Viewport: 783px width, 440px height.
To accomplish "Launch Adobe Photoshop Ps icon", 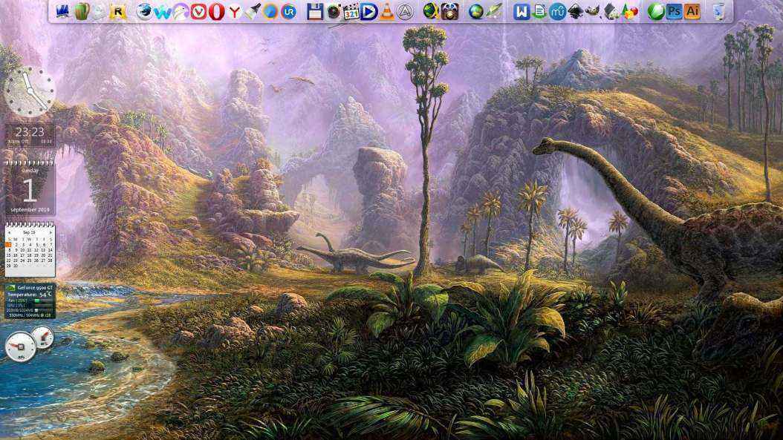I will 674,11.
